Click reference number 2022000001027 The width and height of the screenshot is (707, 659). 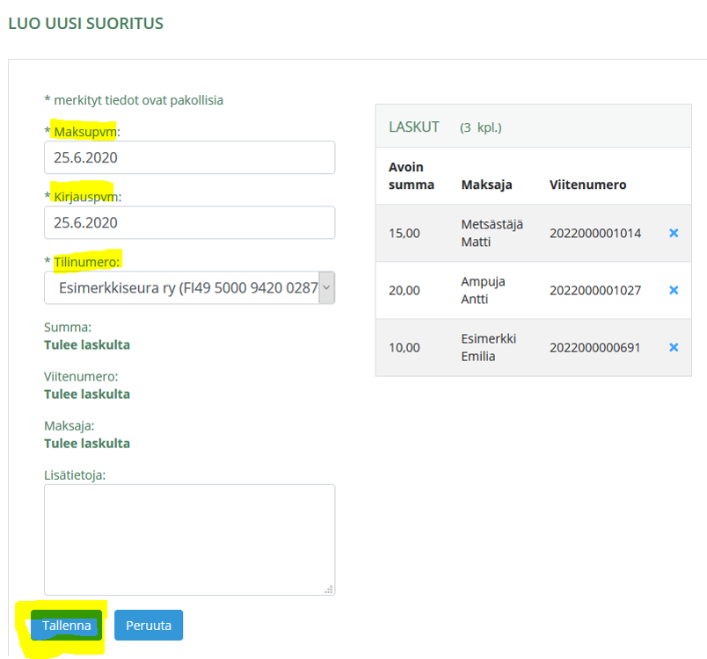click(595, 291)
